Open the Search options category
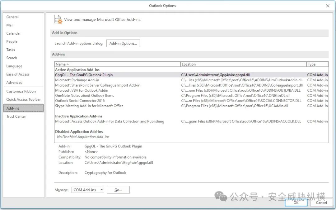336x210 pixels. tap(12, 58)
